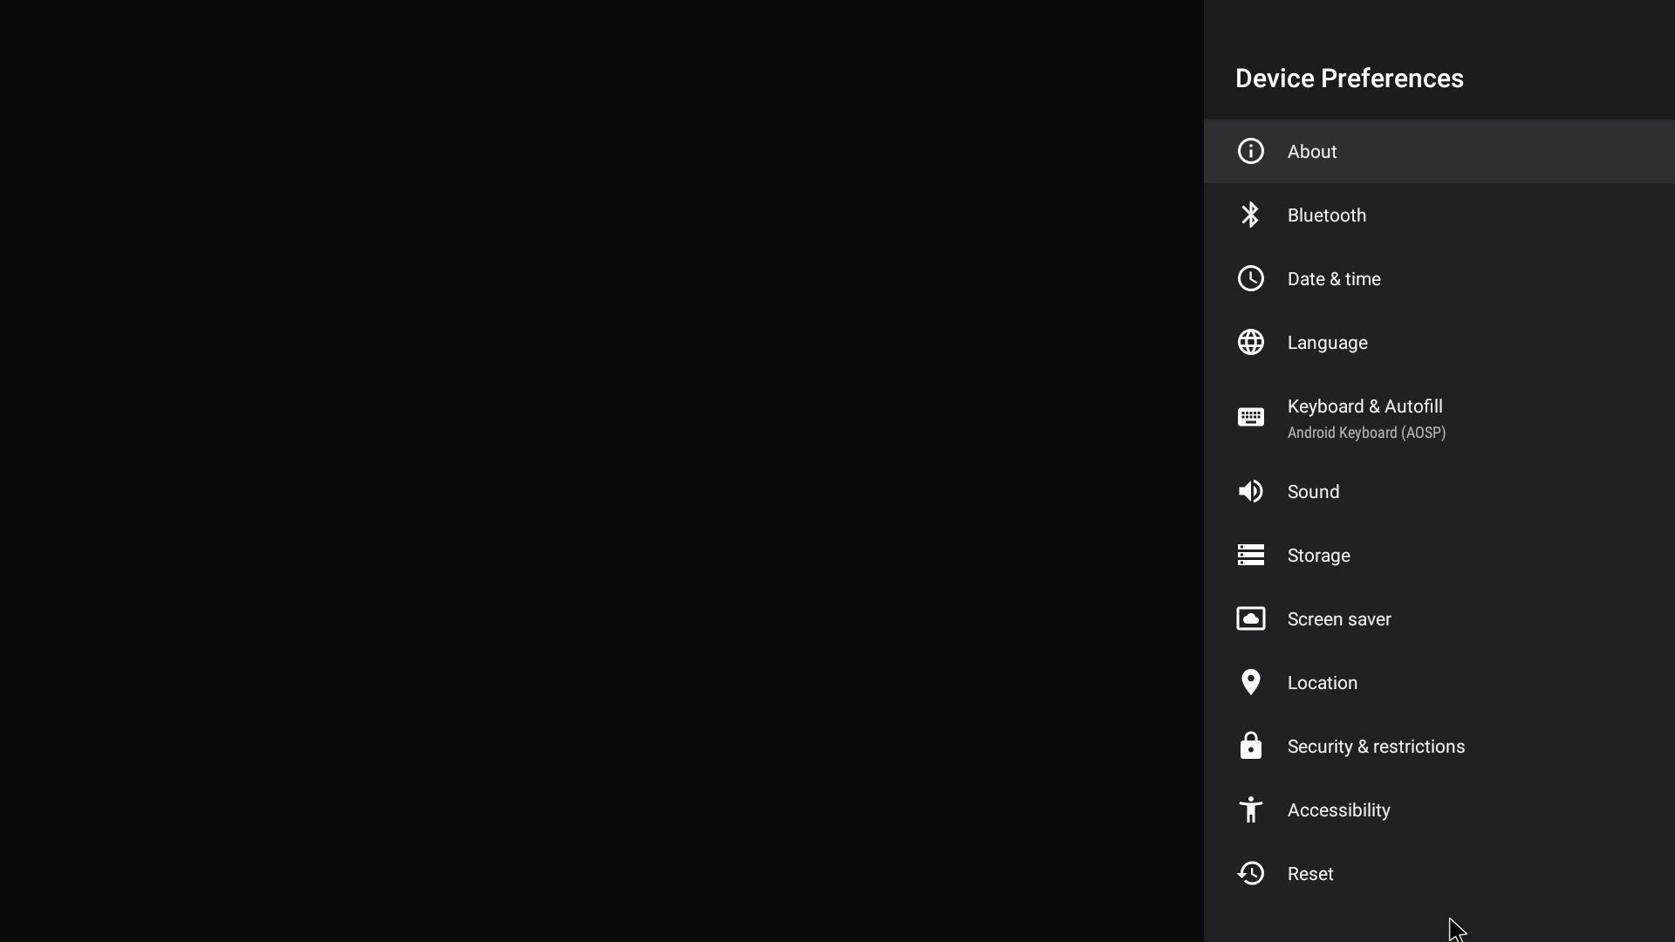
Task: Choose the Language preference
Action: point(1327,343)
